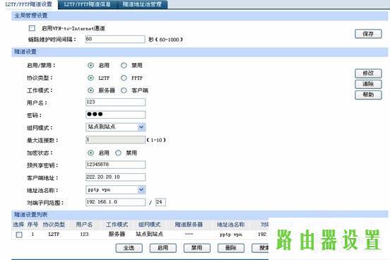Open the L2TP/PPTP隧道设置 tab
This screenshot has width=390, height=260.
click(x=29, y=4)
